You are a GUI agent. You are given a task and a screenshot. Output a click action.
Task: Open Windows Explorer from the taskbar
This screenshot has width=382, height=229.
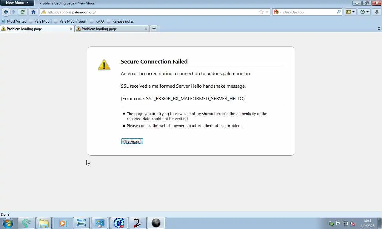click(44, 223)
